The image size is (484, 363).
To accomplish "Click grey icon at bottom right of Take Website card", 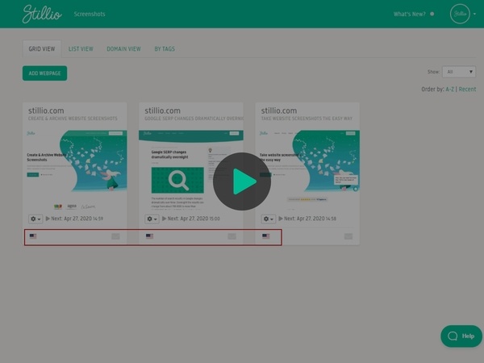I will click(348, 236).
